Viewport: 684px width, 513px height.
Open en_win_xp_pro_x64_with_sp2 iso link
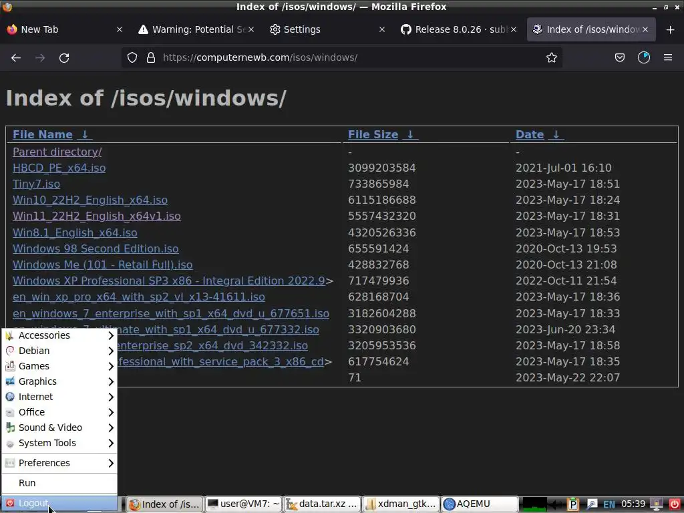tap(139, 297)
